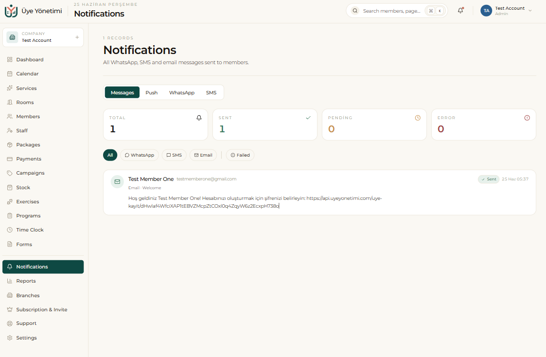Screen dimensions: 546x357
Task: Switch to the Messages tab
Action: [x=122, y=92]
